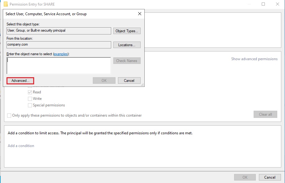Focus the object name text box
The image size is (285, 183).
point(59,65)
